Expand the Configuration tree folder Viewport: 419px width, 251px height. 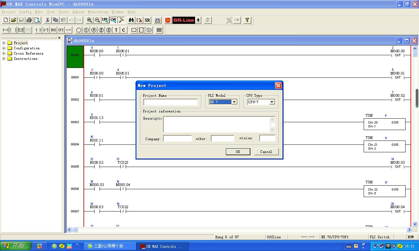click(x=4, y=48)
